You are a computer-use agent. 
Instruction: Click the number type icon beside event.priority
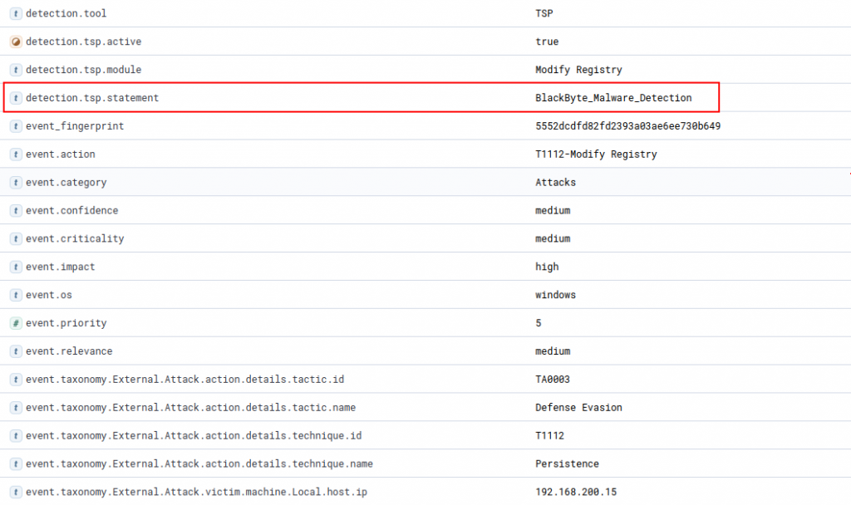(16, 323)
